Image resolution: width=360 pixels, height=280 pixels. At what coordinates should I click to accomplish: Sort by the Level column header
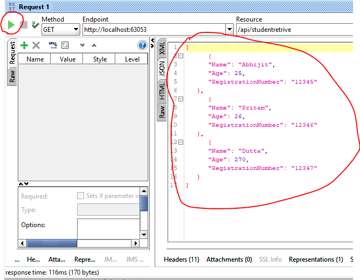132,59
